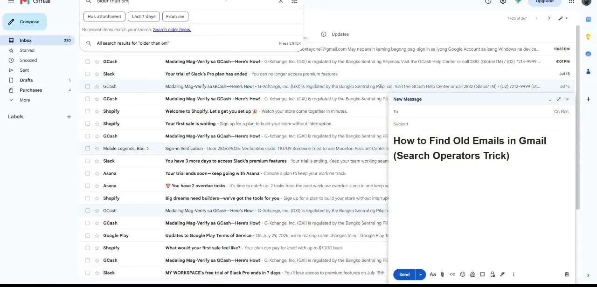Open input tools dropdown near pencil
Image resolution: width=597 pixels, height=287 pixels.
(x=567, y=18)
